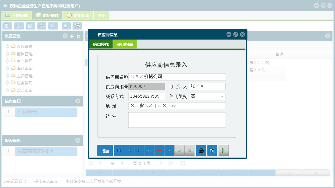335x188 pixels.
Task: Switch to 使用指南 tab in supplier dialog
Action: click(x=125, y=44)
